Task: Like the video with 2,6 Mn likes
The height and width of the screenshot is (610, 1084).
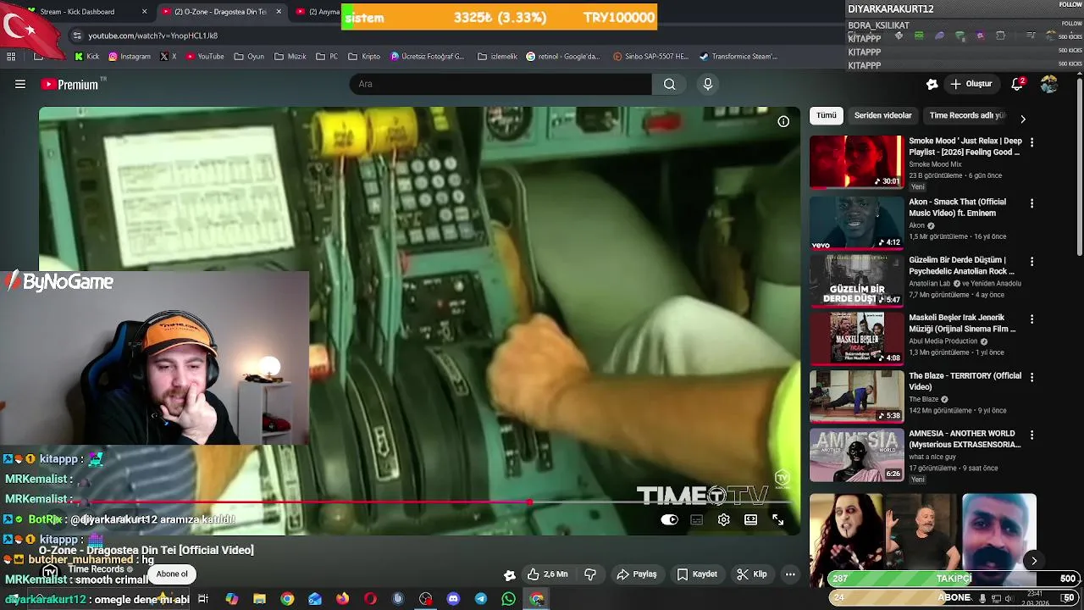Action: pos(547,574)
